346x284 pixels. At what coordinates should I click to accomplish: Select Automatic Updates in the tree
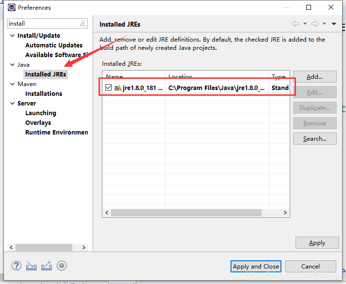pos(54,45)
